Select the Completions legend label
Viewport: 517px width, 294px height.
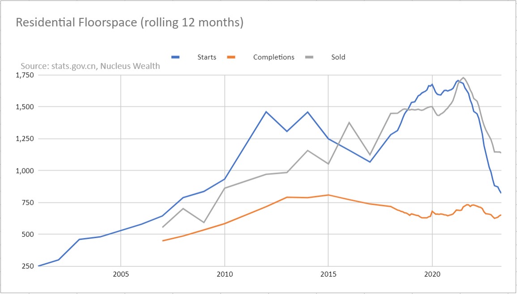(x=273, y=57)
